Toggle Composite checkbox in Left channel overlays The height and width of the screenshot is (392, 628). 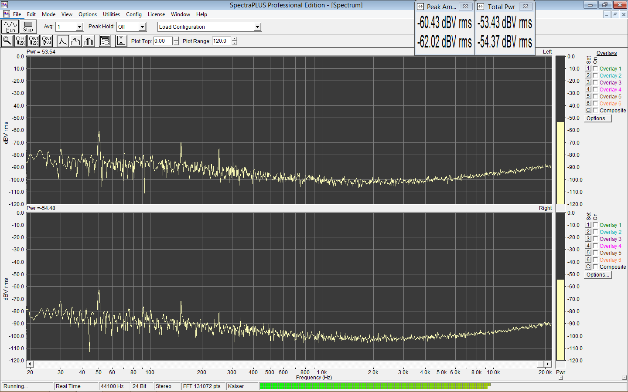(x=595, y=111)
